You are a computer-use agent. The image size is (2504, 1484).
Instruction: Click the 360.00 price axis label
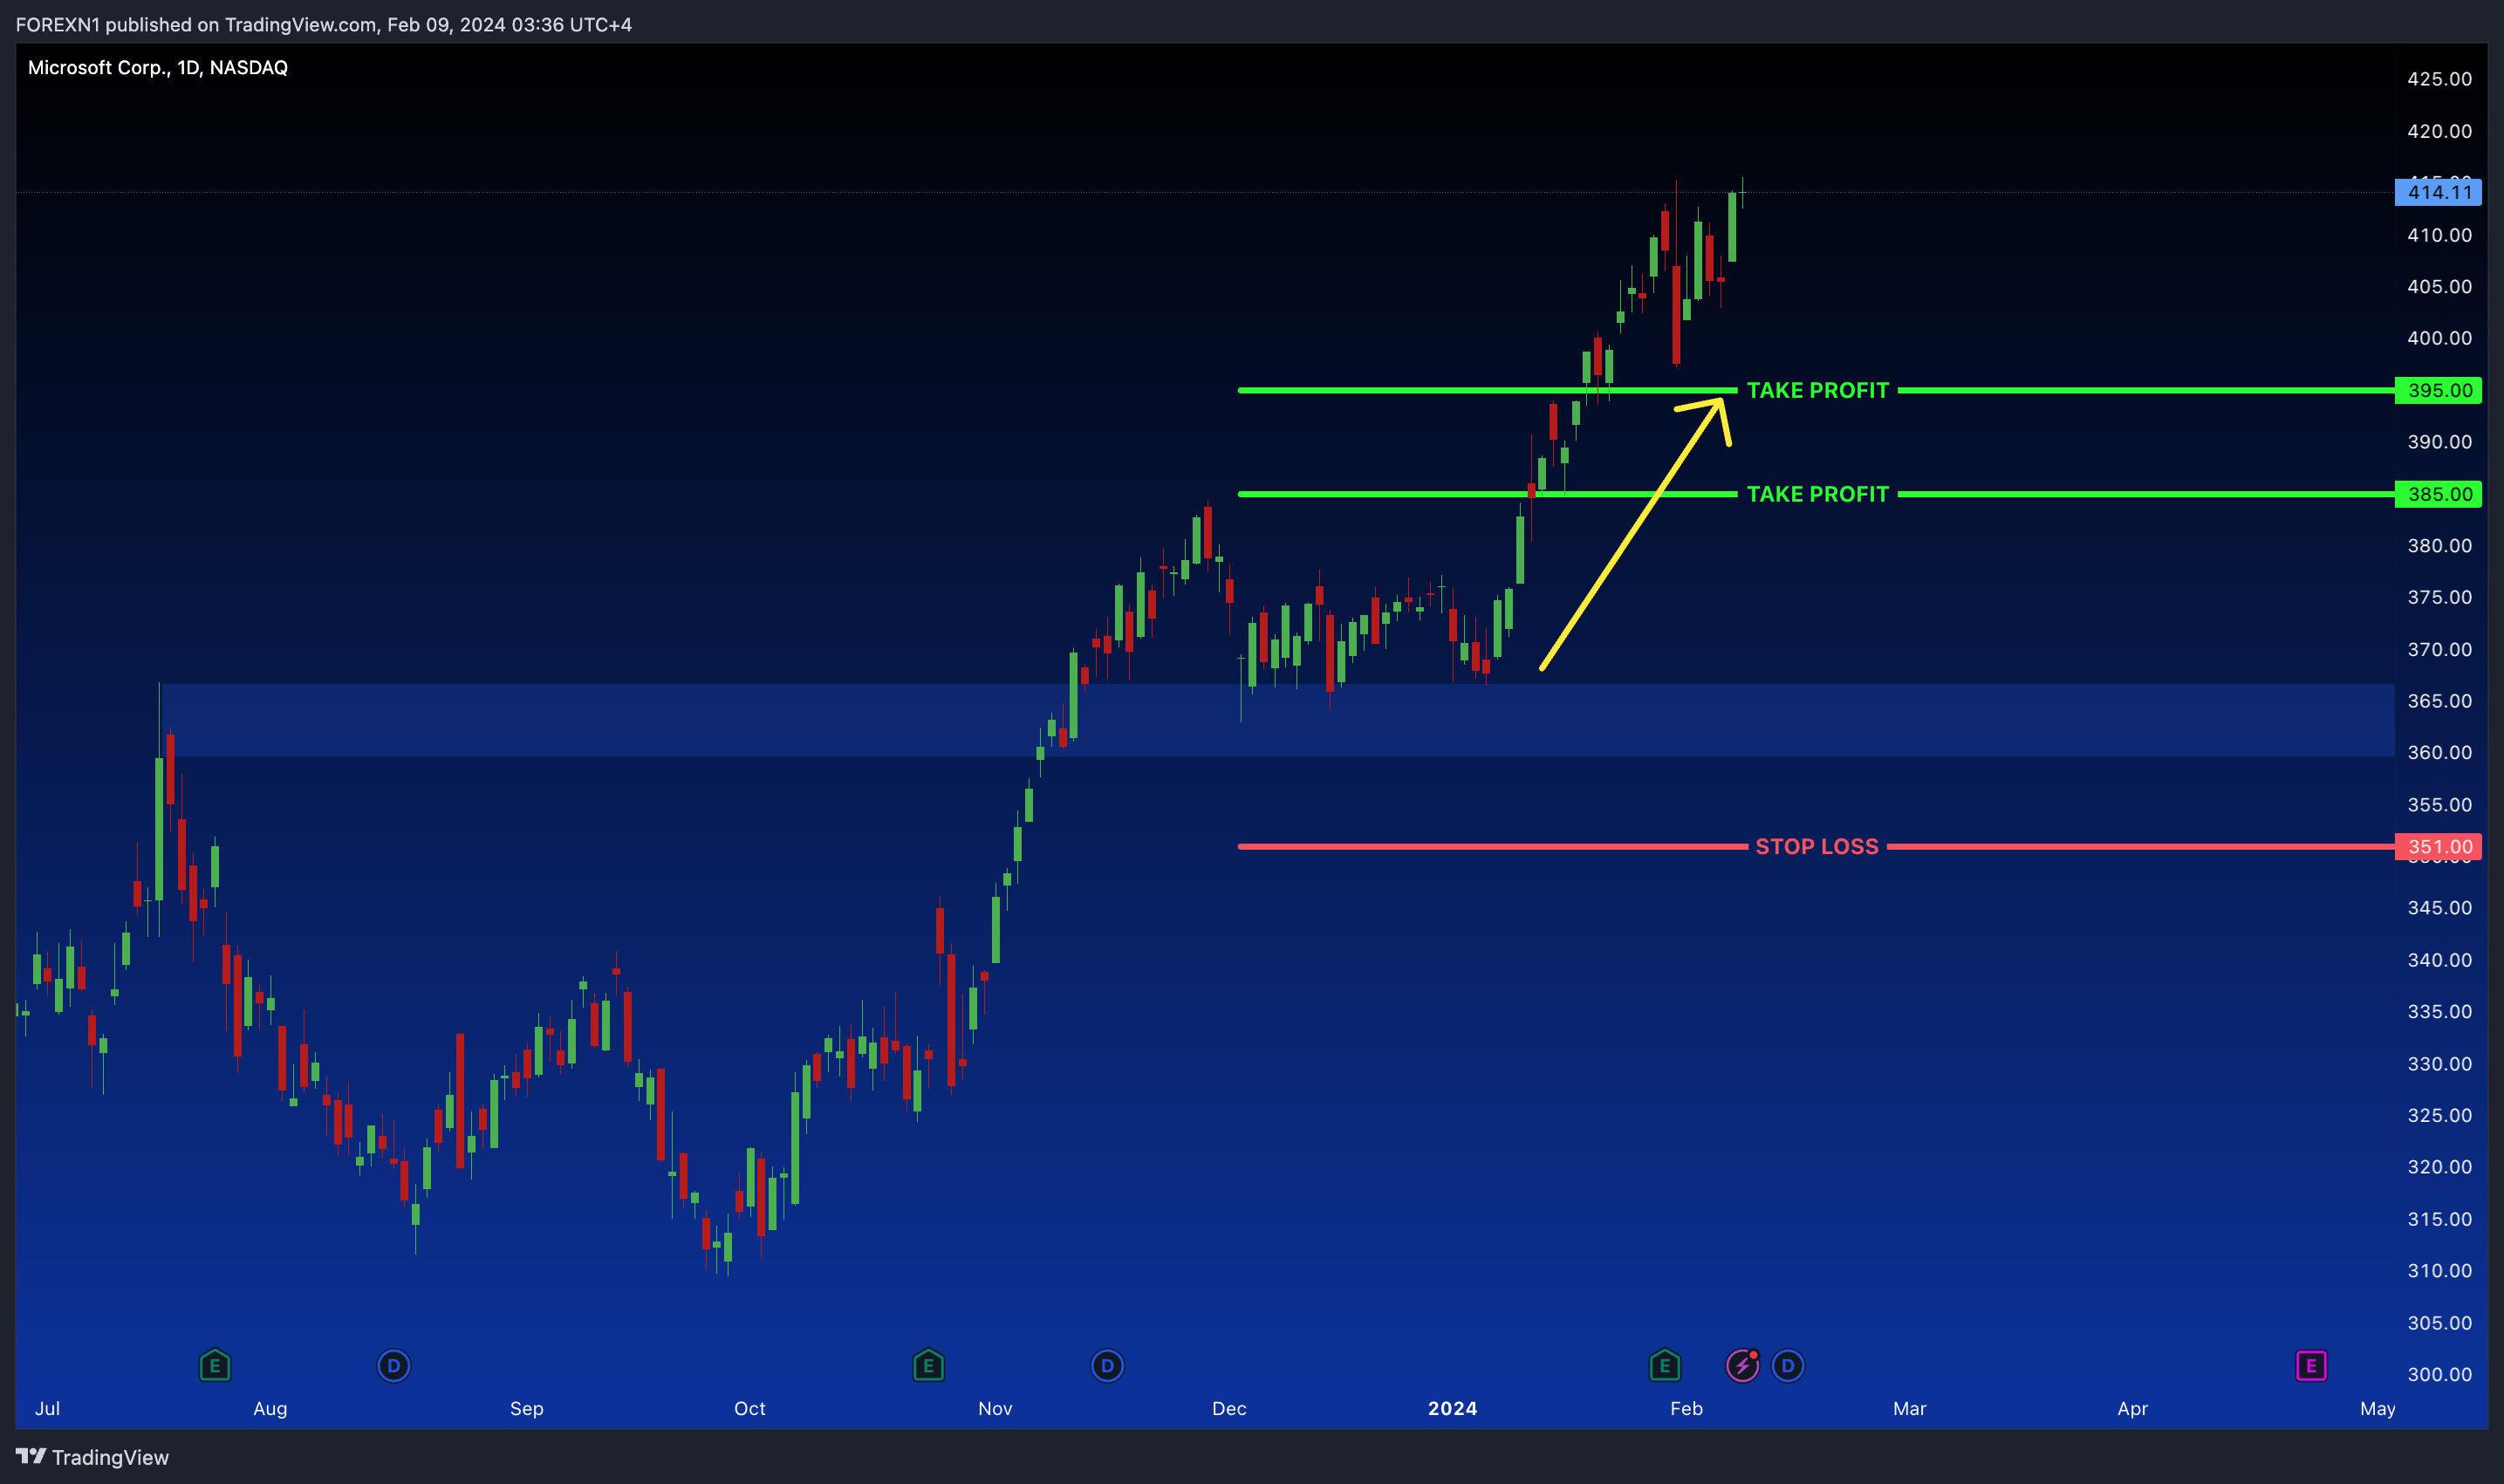(2439, 752)
